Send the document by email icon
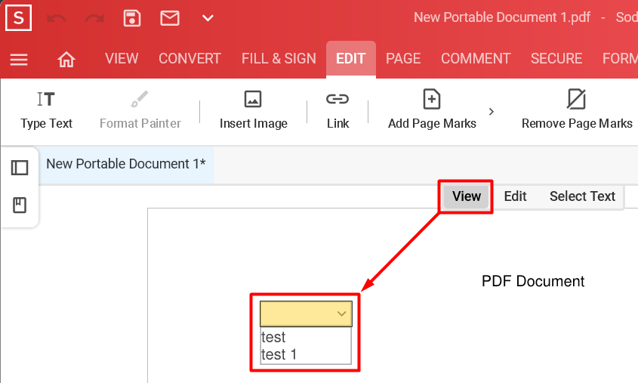The height and width of the screenshot is (383, 638). point(170,18)
